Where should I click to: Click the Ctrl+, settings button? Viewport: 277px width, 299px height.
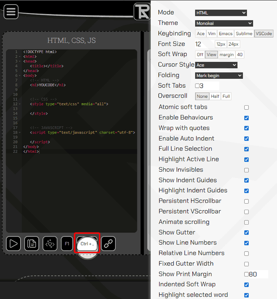coord(87,244)
